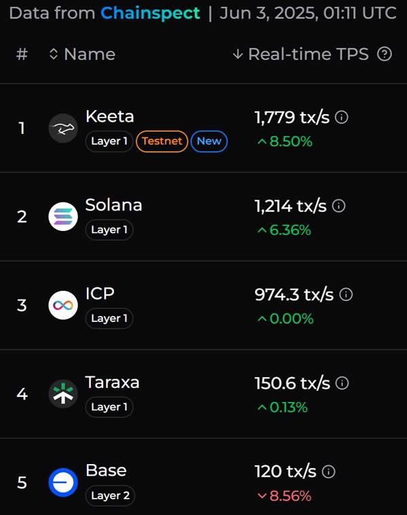Show info for Base's 120 tx/s

(x=328, y=472)
